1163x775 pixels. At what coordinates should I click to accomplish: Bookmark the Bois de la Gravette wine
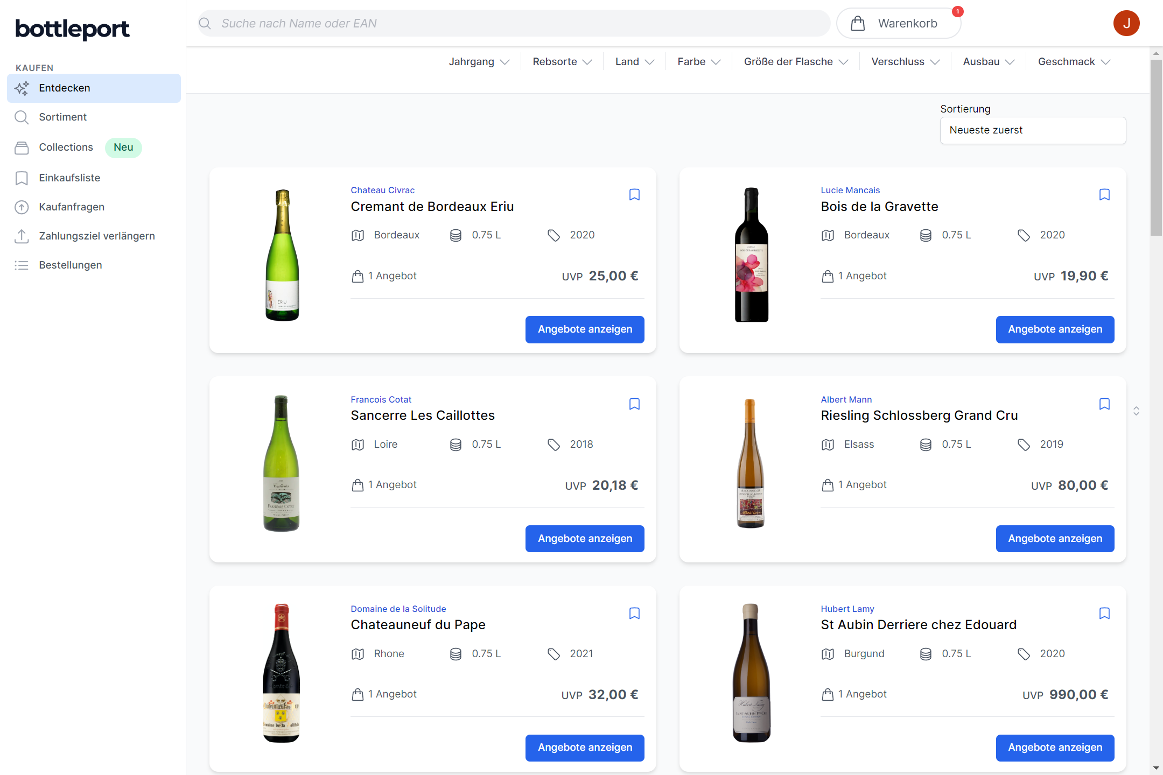click(x=1104, y=195)
